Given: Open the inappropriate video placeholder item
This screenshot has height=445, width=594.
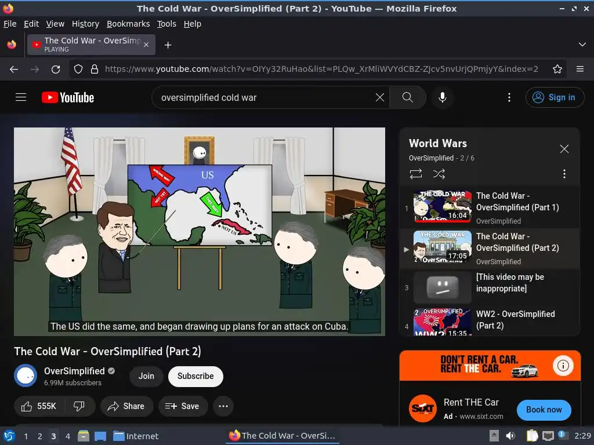Looking at the screenshot, I should tap(490, 287).
